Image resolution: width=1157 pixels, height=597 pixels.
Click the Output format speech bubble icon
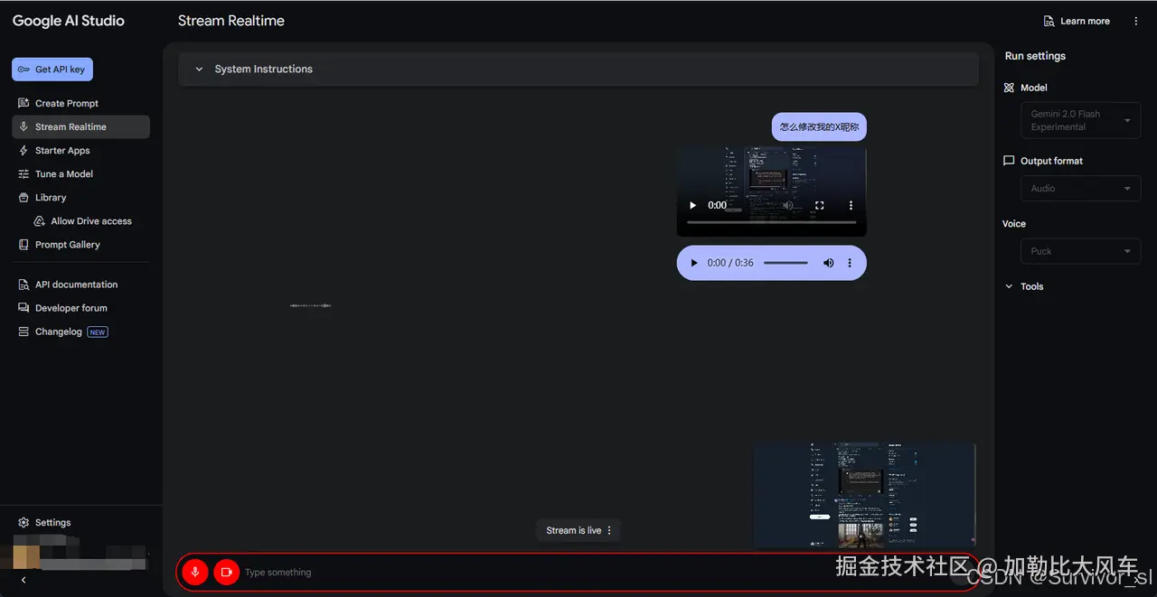tap(1010, 161)
